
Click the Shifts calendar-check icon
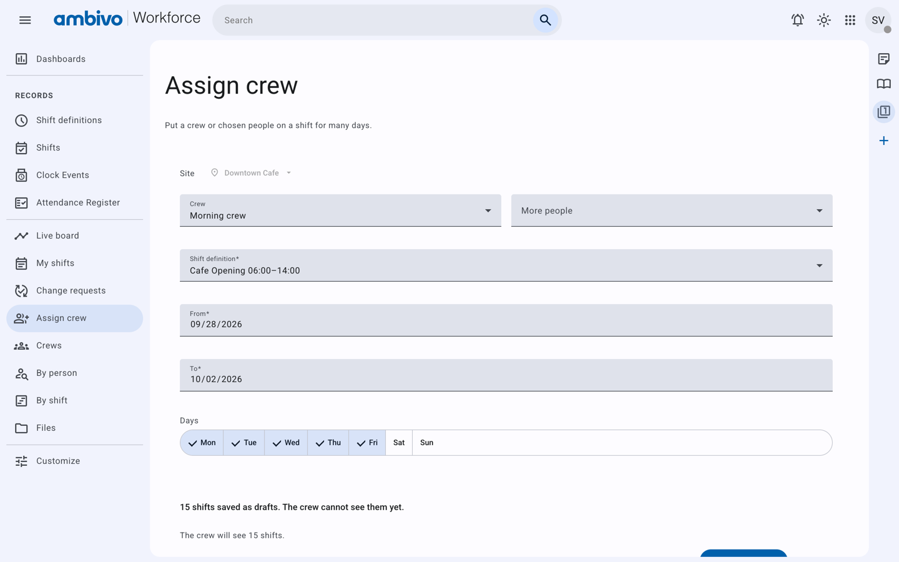21,147
